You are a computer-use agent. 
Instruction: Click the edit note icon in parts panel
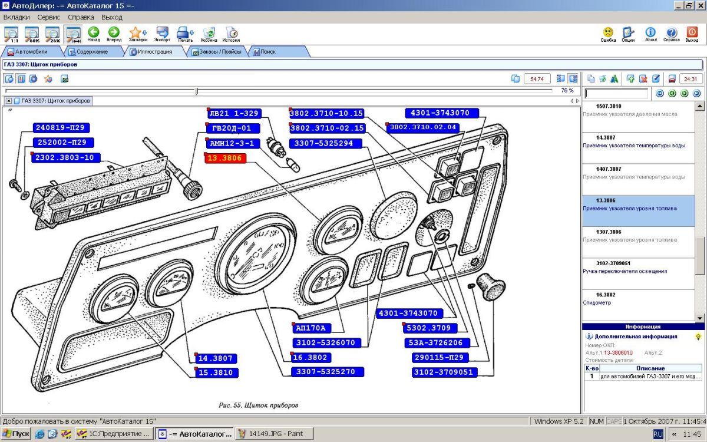tap(655, 78)
